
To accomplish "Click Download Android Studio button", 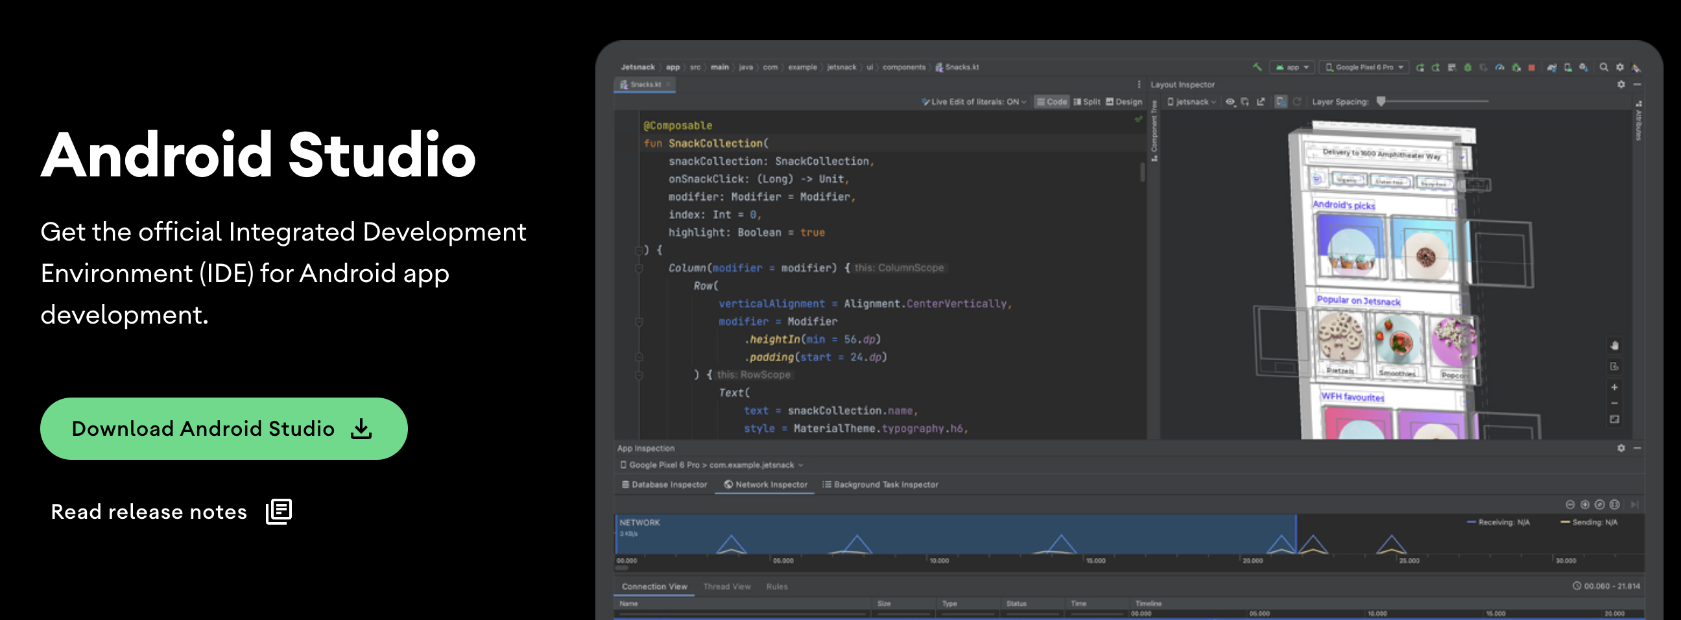I will [224, 428].
